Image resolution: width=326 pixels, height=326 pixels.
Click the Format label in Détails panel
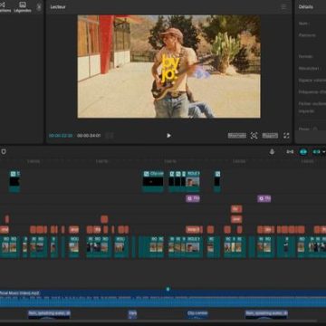pyautogui.click(x=305, y=56)
